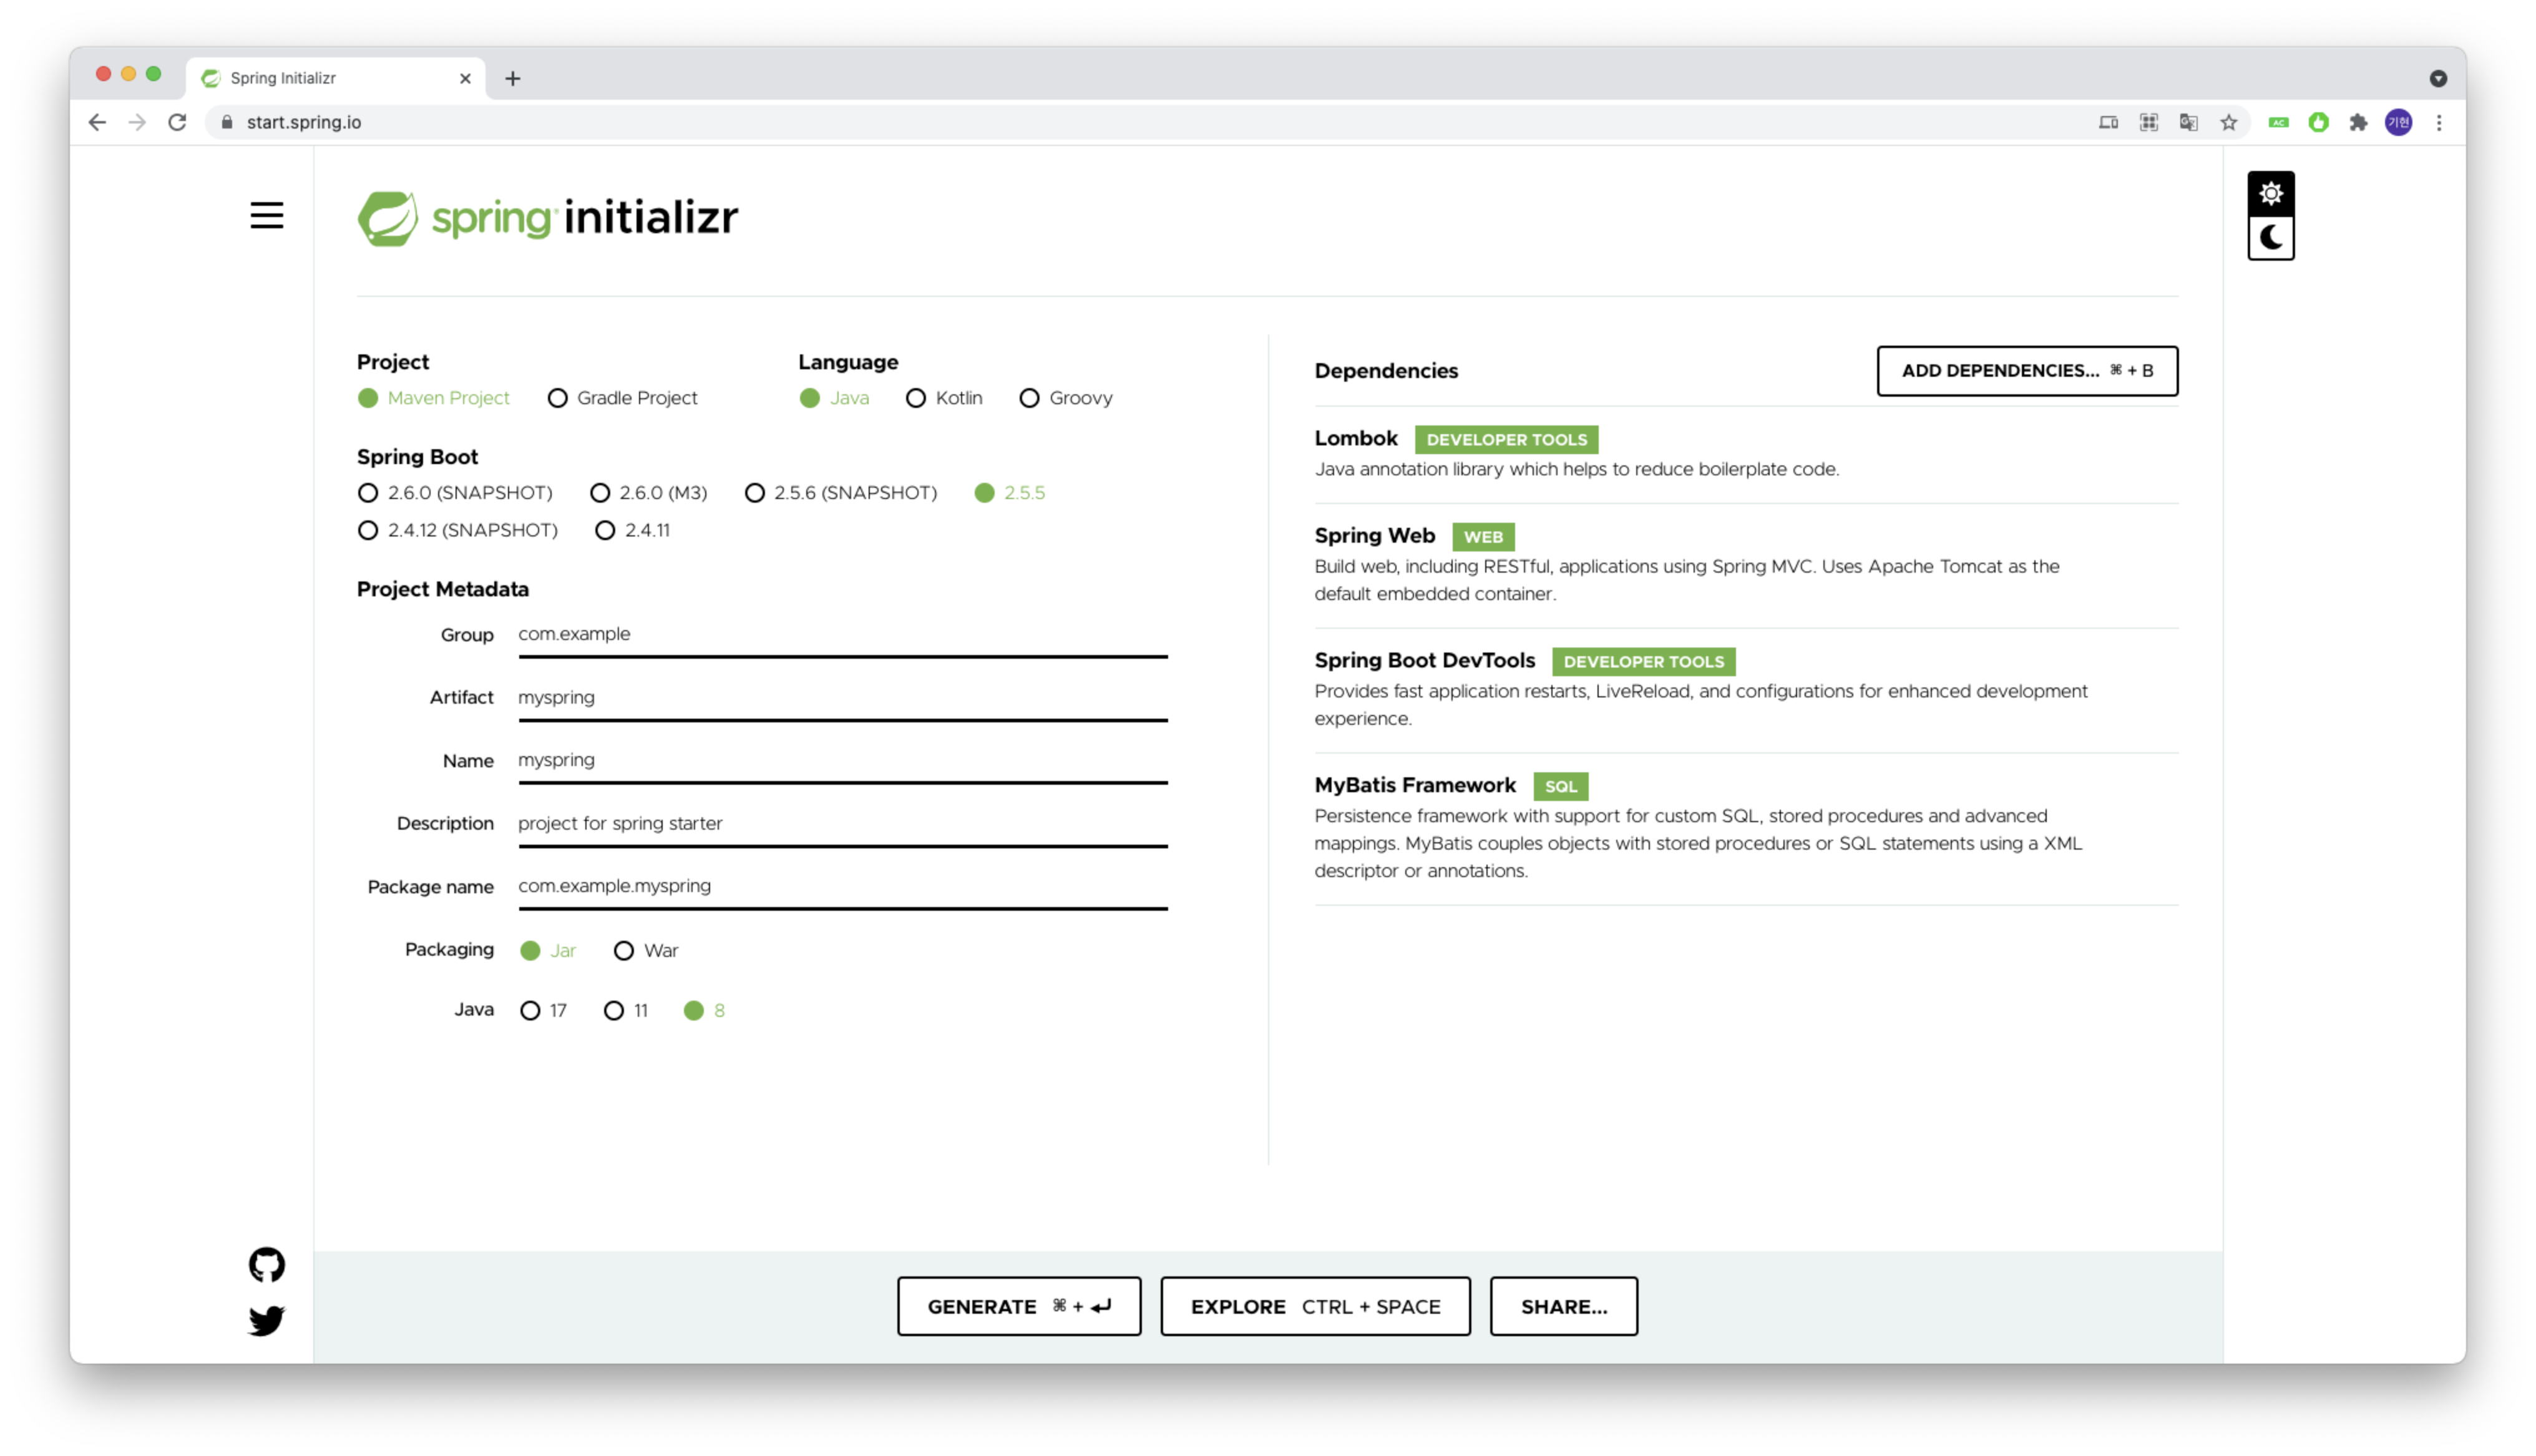
Task: Click the Generate button
Action: coord(1018,1306)
